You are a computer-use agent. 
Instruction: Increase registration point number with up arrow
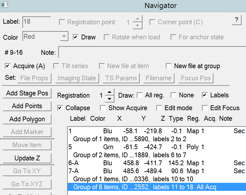point(137,19)
